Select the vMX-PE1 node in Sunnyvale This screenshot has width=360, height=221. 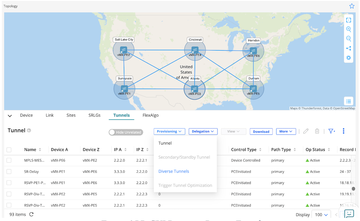tap(124, 89)
